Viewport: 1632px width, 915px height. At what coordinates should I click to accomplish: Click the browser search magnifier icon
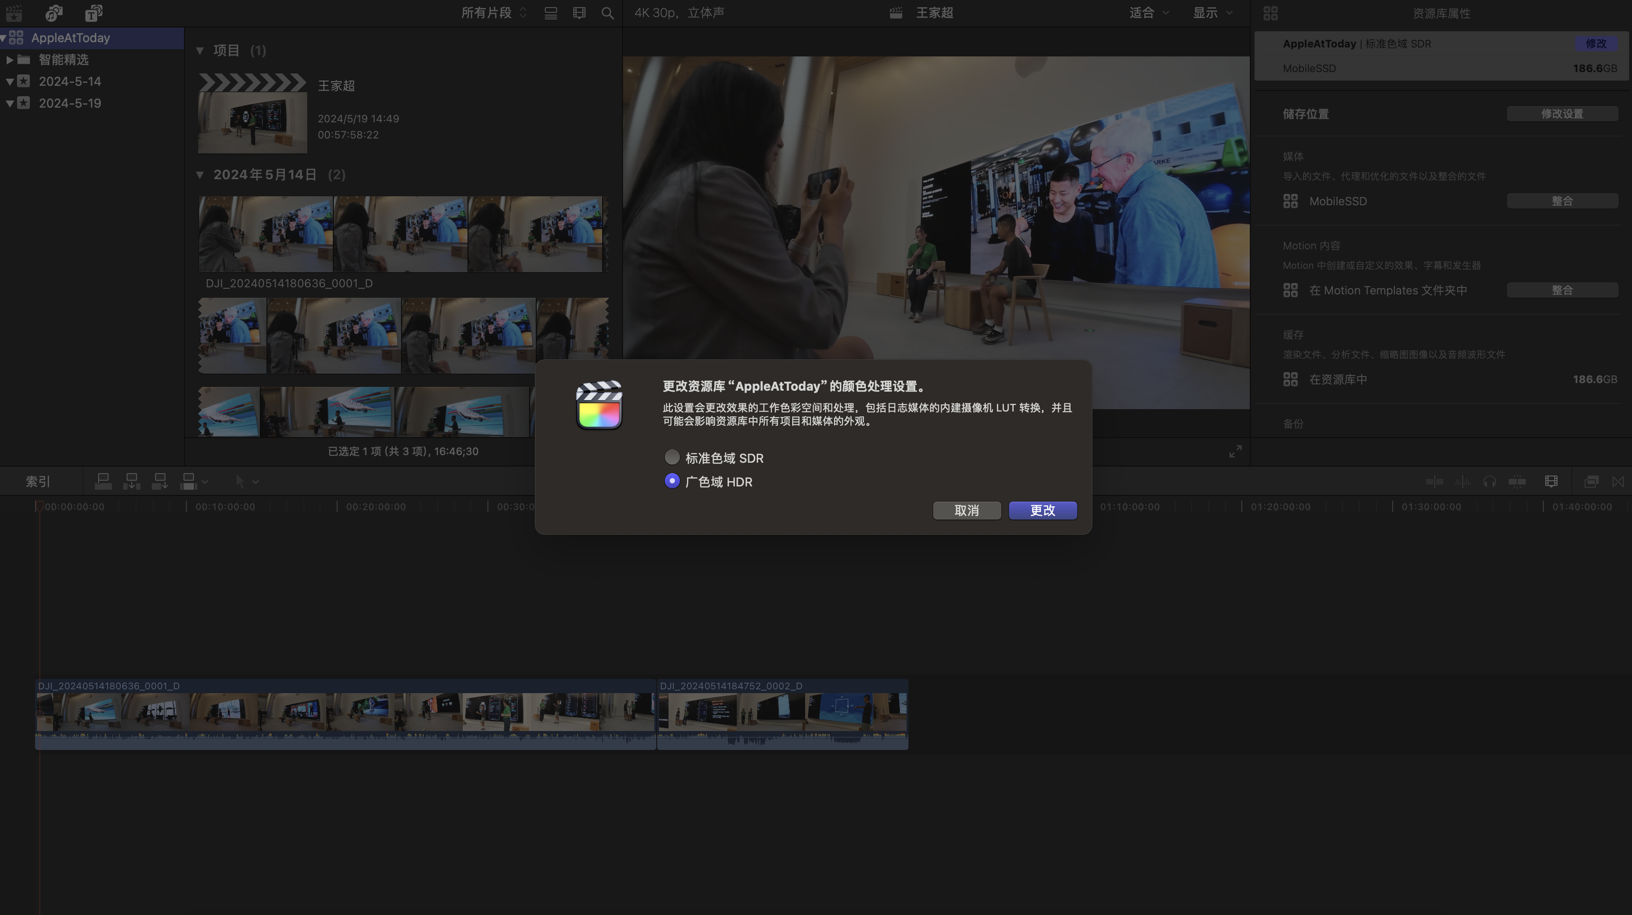point(607,13)
